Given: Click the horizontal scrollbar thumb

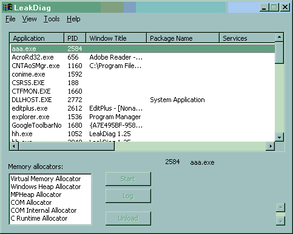Looking at the screenshot, I should [x=67, y=146].
